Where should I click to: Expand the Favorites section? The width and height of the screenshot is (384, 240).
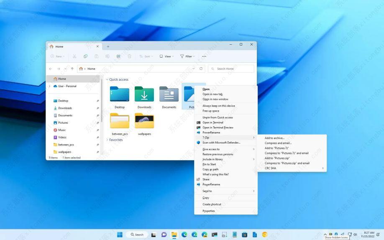coord(107,140)
